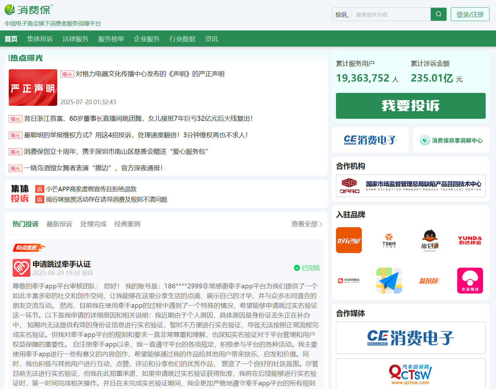Open the blue paper plane map icon
The height and width of the screenshot is (389, 496).
coord(389,281)
